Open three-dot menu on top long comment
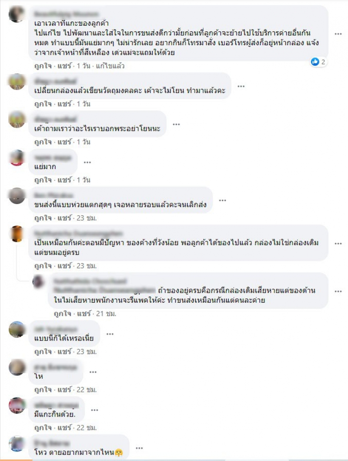Screen dimensions: 348x461 point(338,34)
